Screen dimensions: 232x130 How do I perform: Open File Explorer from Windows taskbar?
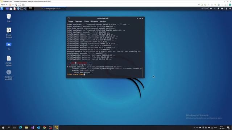[26, 127]
